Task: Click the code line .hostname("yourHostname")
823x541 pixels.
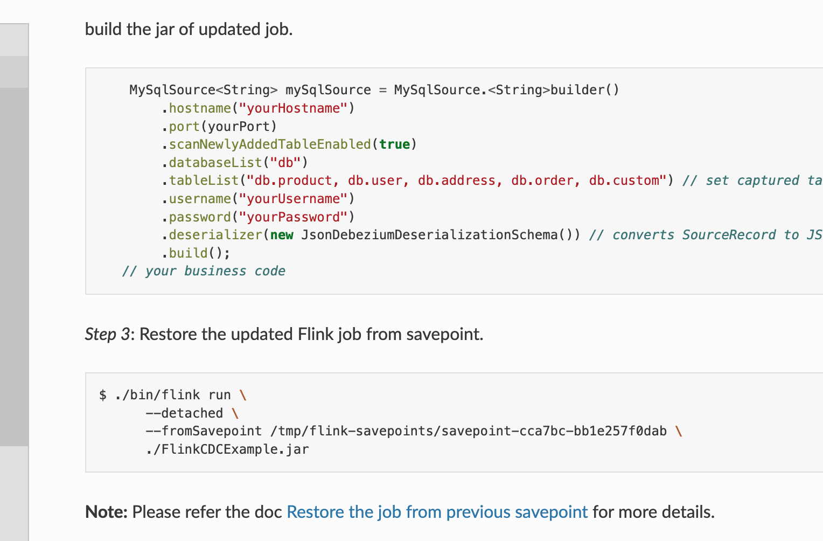Action: (x=258, y=108)
